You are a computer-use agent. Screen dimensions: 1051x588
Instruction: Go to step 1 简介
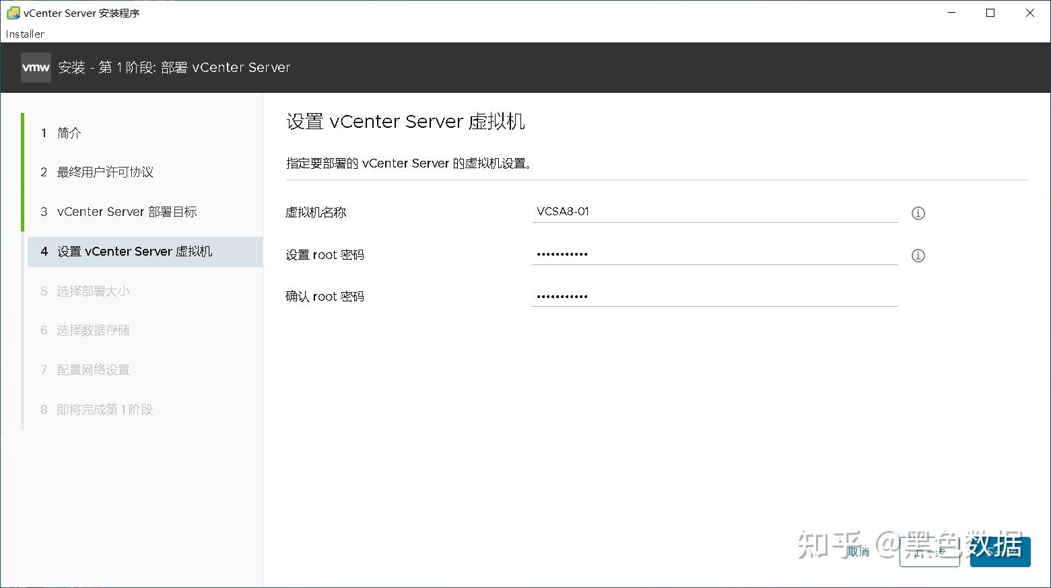point(69,133)
